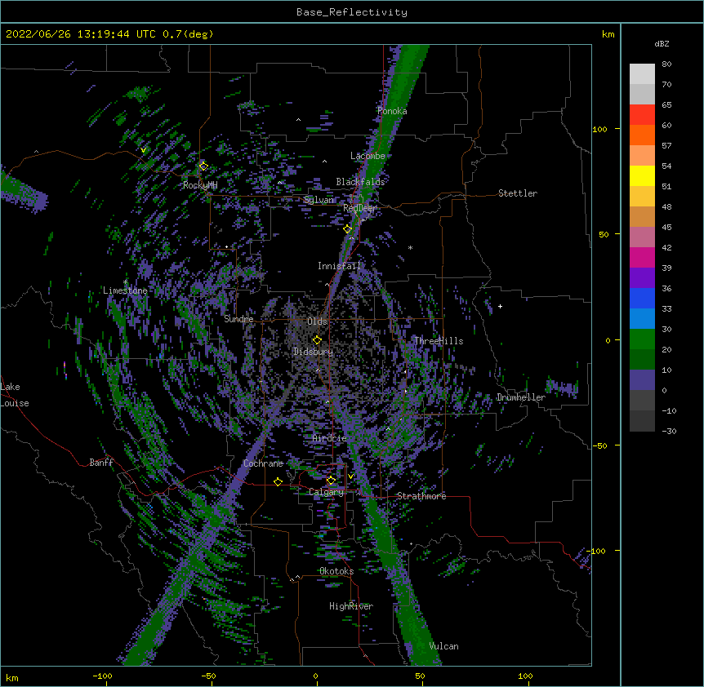Viewport: 704px width, 687px height.
Task: Click the Didsbury label
Action: pyautogui.click(x=314, y=352)
